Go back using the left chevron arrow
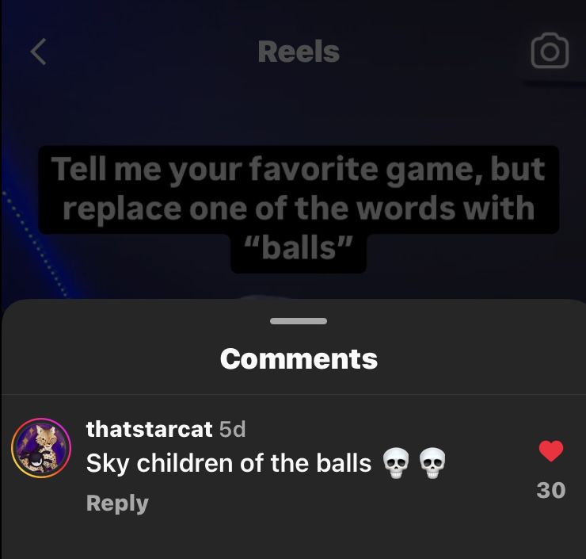 point(39,52)
